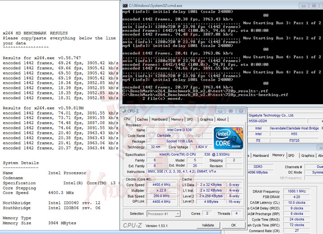This screenshot has height=234, width=323.
Task: Maximize the cmd.exe window
Action: point(314,5)
